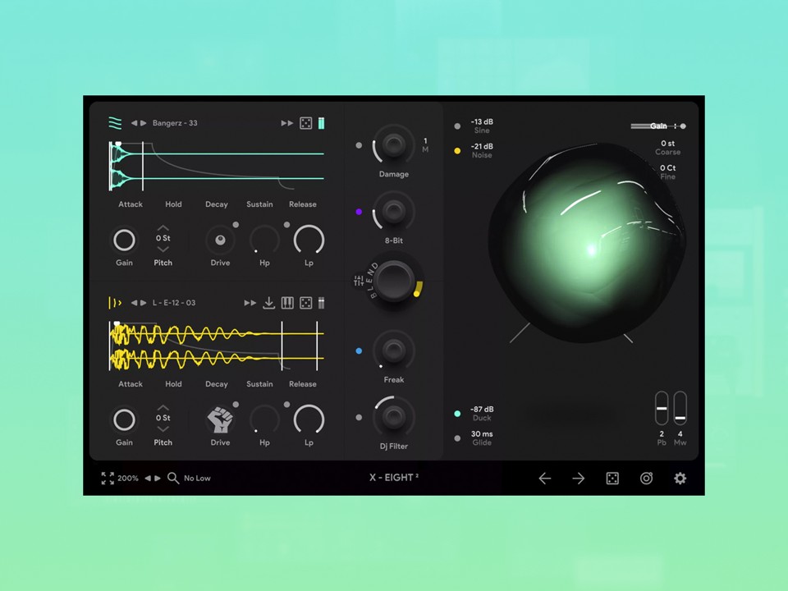The width and height of the screenshot is (788, 591).
Task: Go to the previous sample before L-E-12-03
Action: click(134, 303)
